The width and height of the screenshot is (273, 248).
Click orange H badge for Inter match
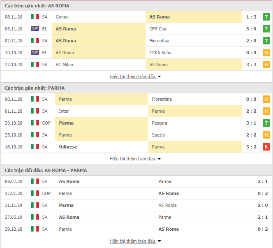[266, 111]
